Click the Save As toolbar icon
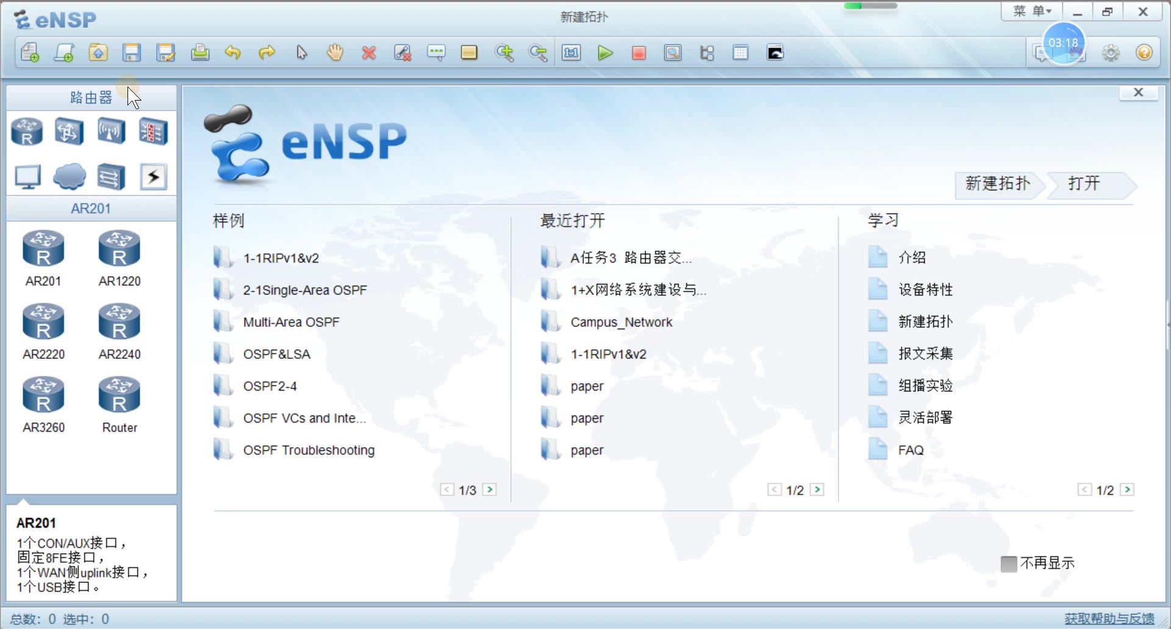The height and width of the screenshot is (629, 1171). coord(165,53)
